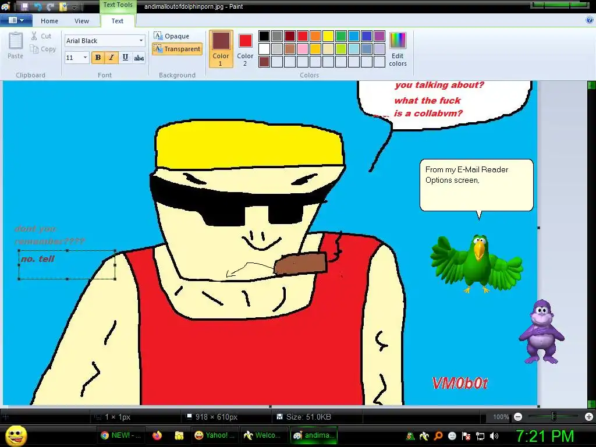Click the Undo arrow icon

click(x=38, y=6)
